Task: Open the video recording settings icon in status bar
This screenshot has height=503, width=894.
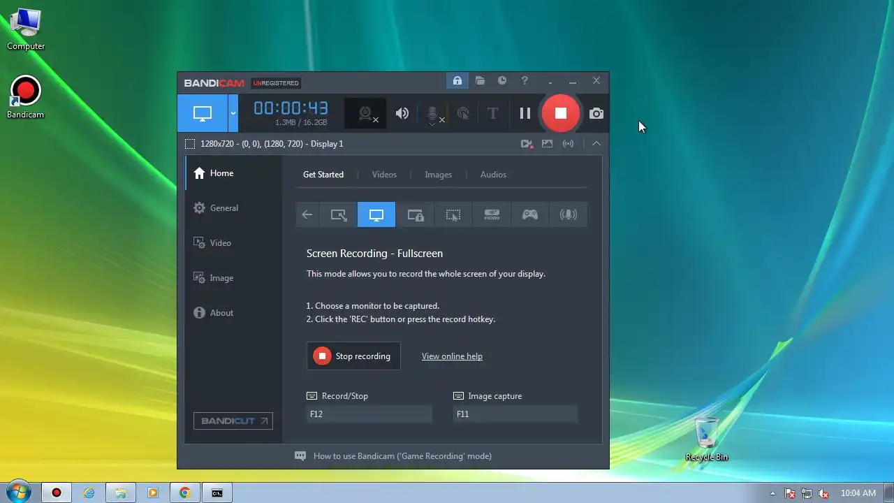Action: coord(527,144)
